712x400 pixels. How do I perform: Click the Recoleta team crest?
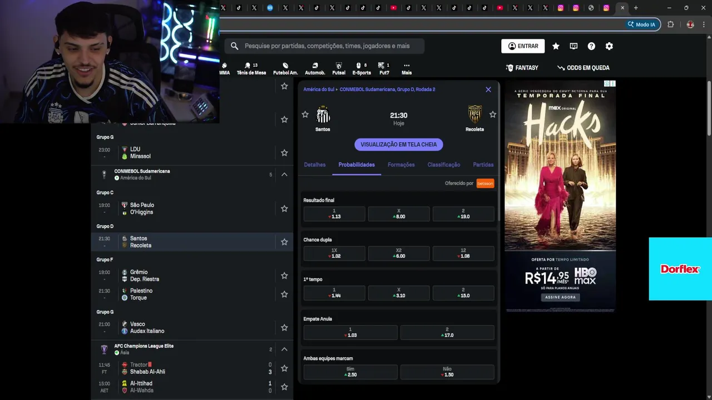[474, 114]
